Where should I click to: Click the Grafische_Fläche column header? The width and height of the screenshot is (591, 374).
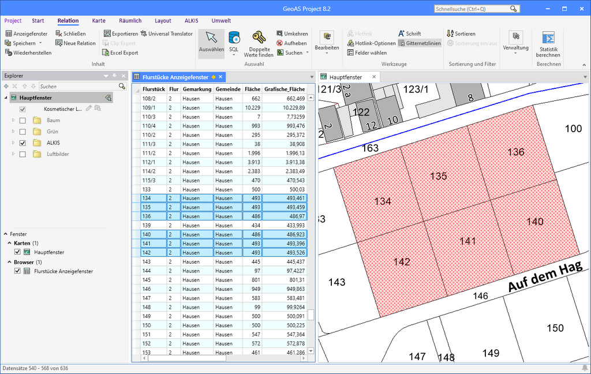point(285,89)
